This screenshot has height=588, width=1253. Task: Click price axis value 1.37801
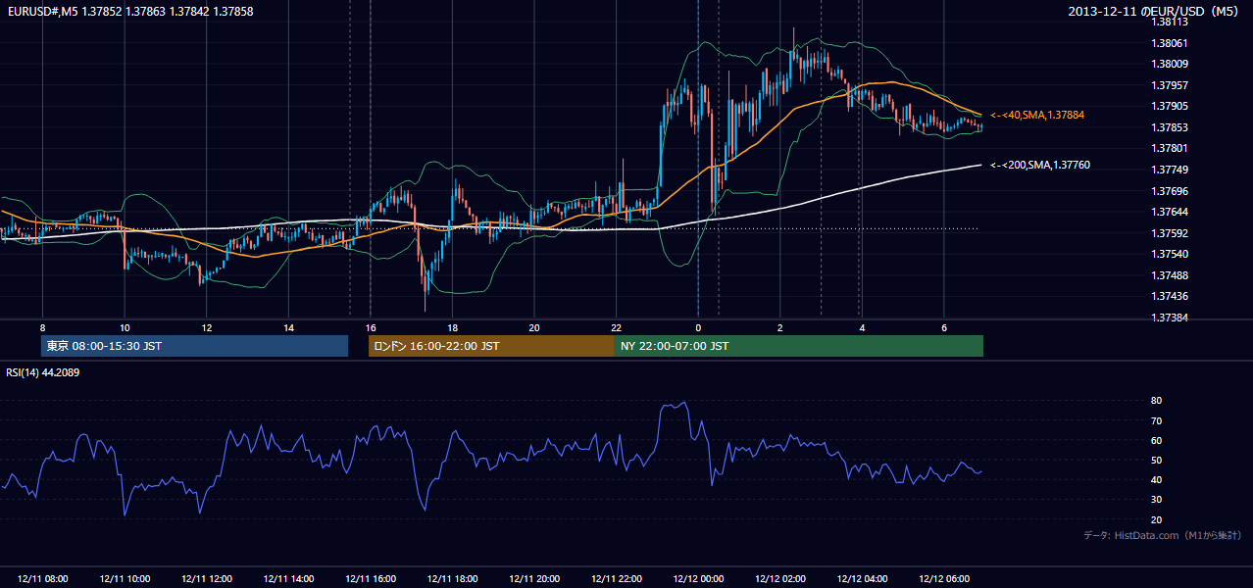[x=1170, y=148]
